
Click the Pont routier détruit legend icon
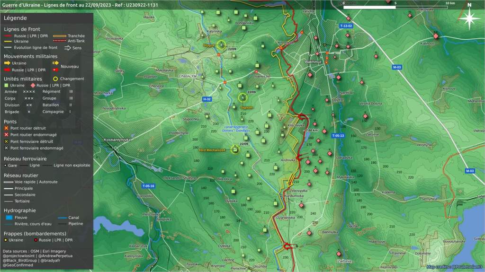(6, 128)
